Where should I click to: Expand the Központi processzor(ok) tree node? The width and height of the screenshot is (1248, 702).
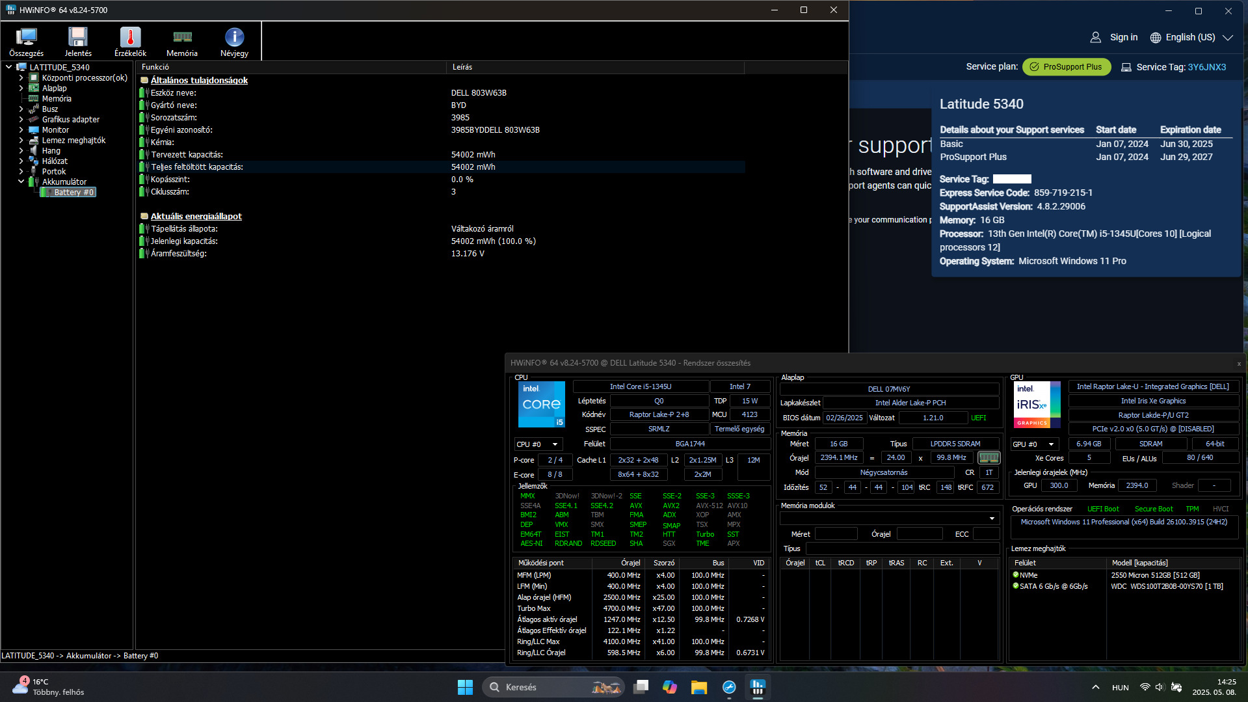click(x=21, y=77)
